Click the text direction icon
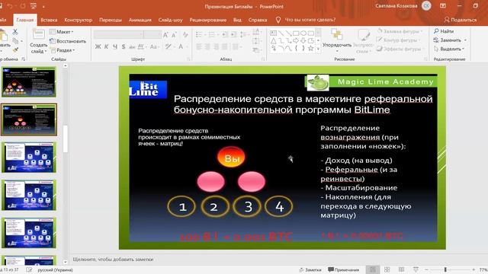This screenshot has height=274, width=488. (256, 32)
